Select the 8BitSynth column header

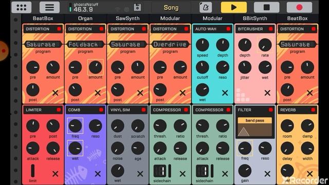click(x=255, y=18)
